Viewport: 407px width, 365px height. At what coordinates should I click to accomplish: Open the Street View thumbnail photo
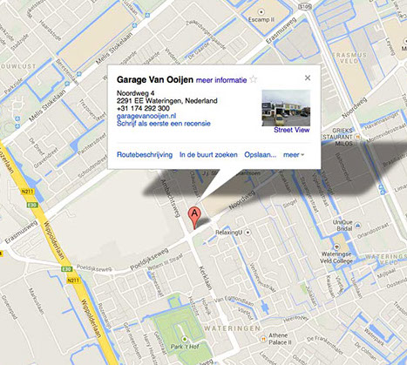286,108
